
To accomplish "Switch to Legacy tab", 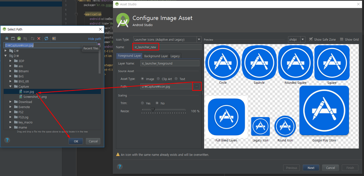I will 175,56.
